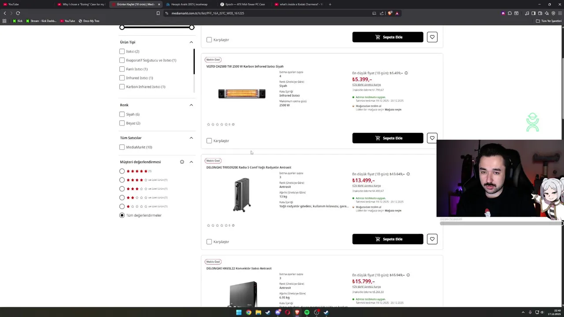Check MediaMarkt (10) seller filter
This screenshot has height=317, width=564.
coord(122,147)
